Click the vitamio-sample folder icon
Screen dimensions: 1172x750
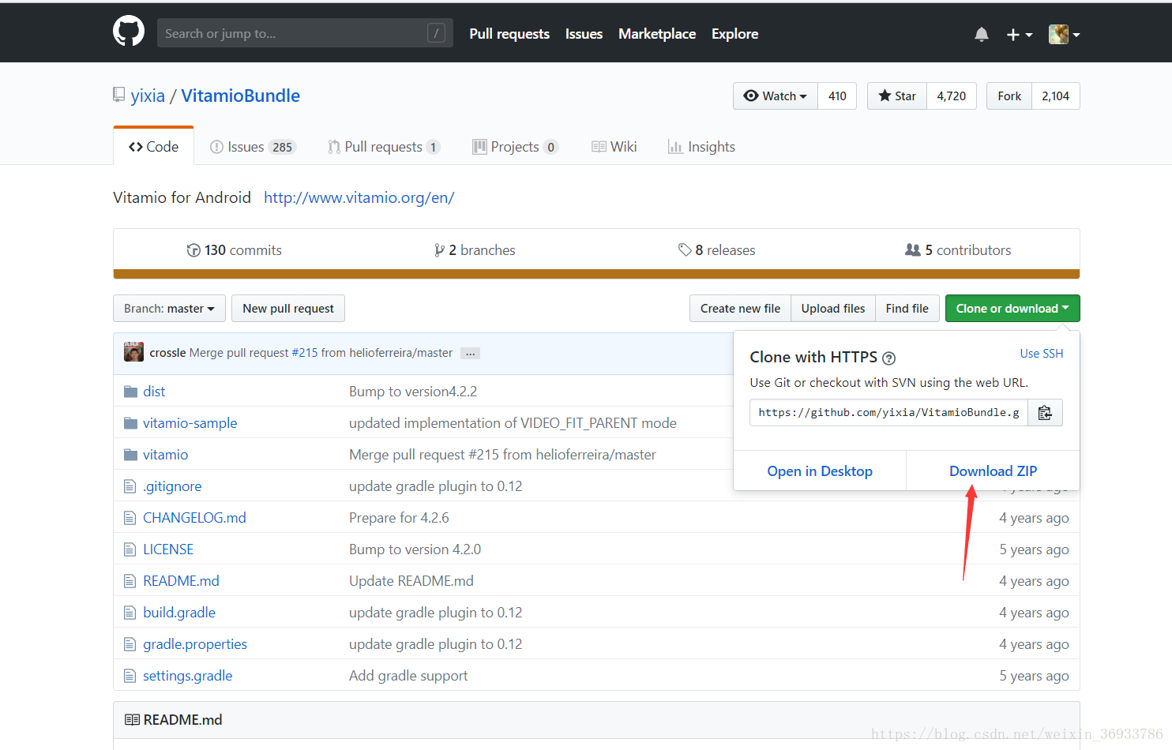131,423
